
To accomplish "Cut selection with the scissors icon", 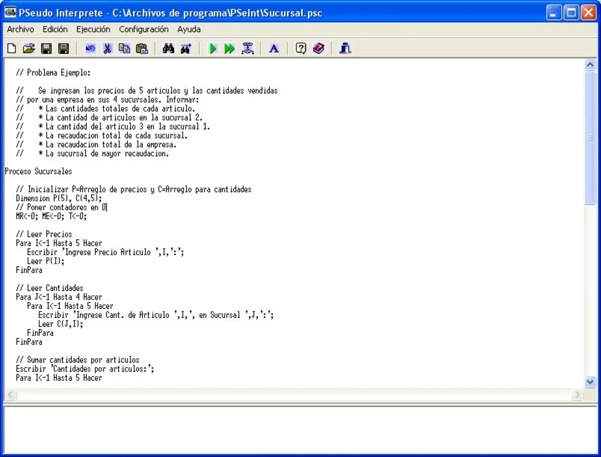I will point(107,49).
